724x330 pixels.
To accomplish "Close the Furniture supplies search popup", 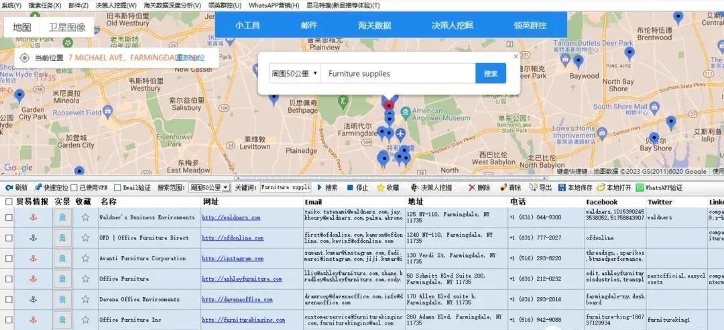I will pos(516,56).
